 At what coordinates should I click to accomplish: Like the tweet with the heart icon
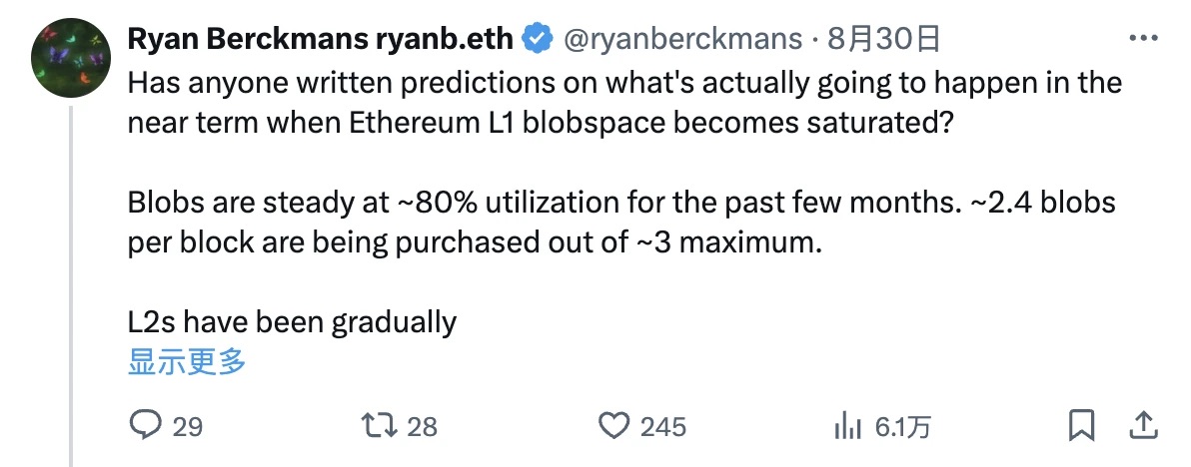pyautogui.click(x=612, y=426)
